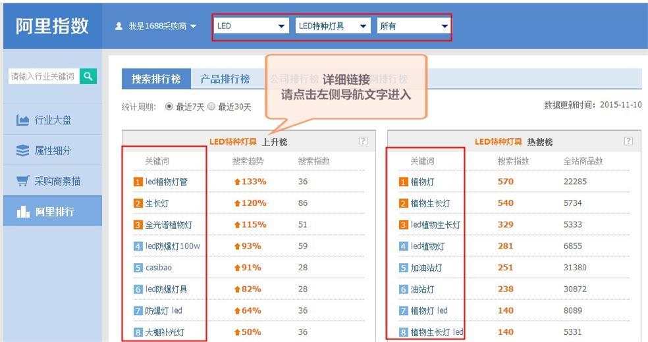Select the 最近7天 radio button
The width and height of the screenshot is (648, 342).
(x=169, y=107)
